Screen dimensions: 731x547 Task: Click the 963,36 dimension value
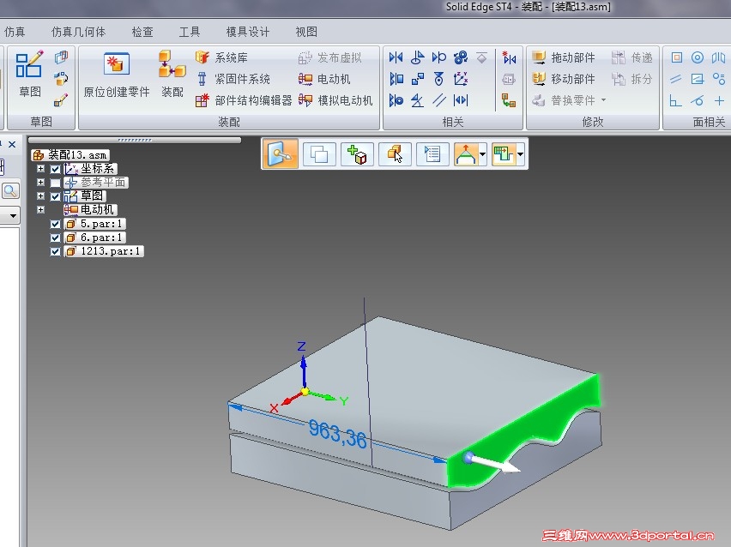(x=337, y=433)
